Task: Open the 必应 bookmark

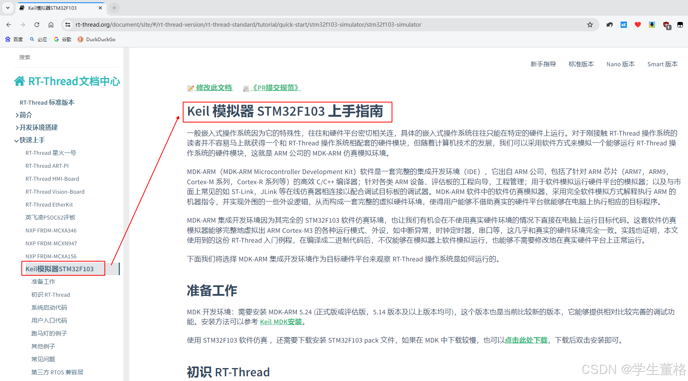Action: [38, 39]
